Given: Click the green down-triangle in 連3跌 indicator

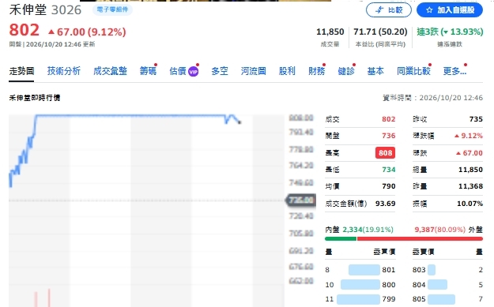Looking at the screenshot, I should (446, 32).
